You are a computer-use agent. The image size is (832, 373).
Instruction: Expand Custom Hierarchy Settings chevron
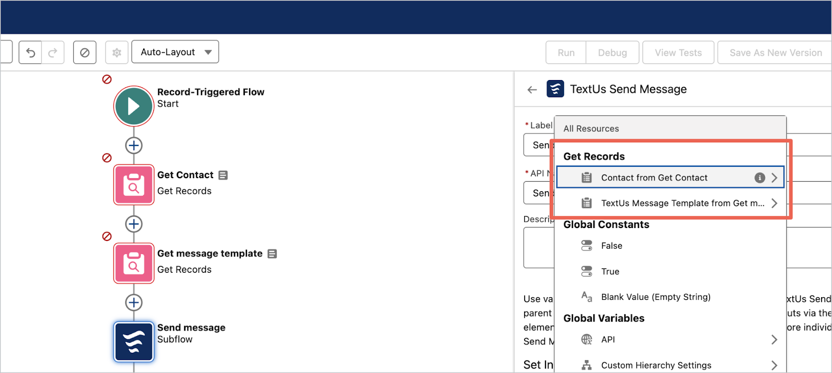point(774,365)
